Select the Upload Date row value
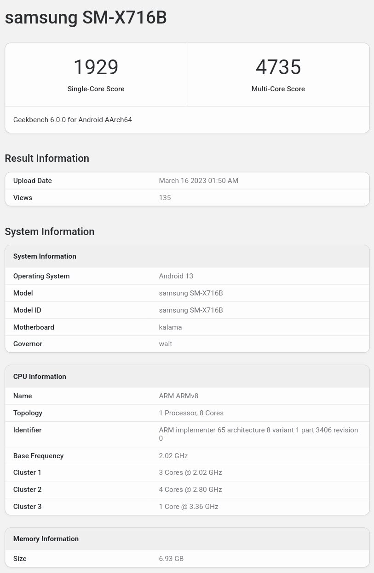374x573 pixels. (198, 181)
